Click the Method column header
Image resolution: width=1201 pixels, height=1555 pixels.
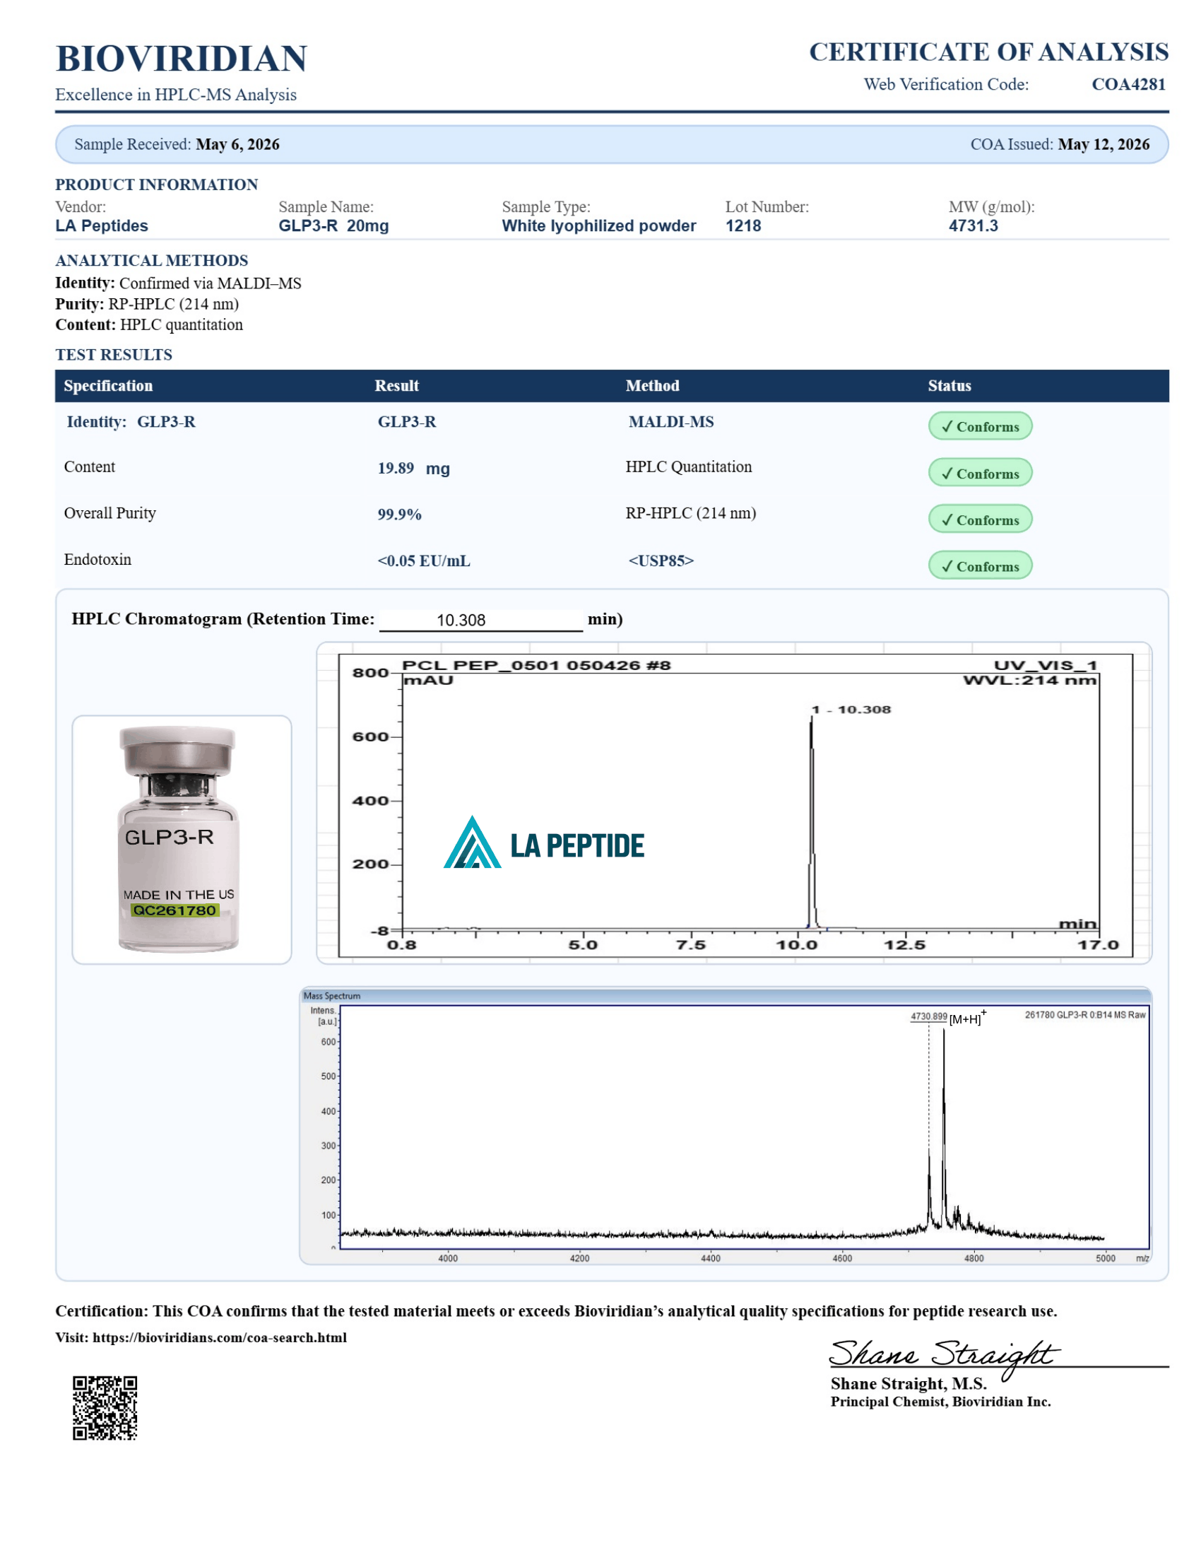click(653, 386)
